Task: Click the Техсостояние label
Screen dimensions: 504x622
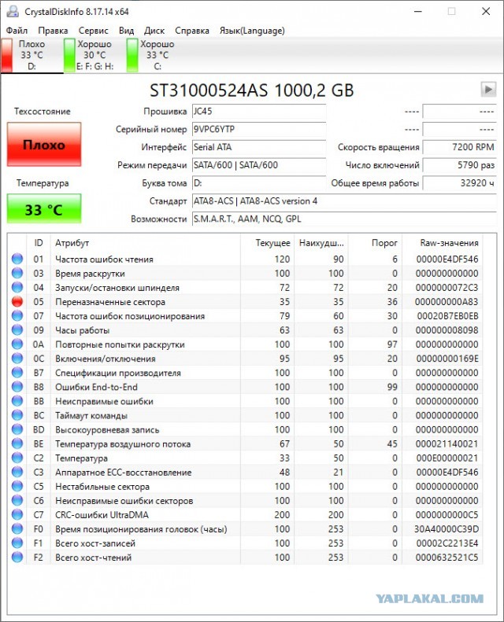Action: pyautogui.click(x=43, y=112)
